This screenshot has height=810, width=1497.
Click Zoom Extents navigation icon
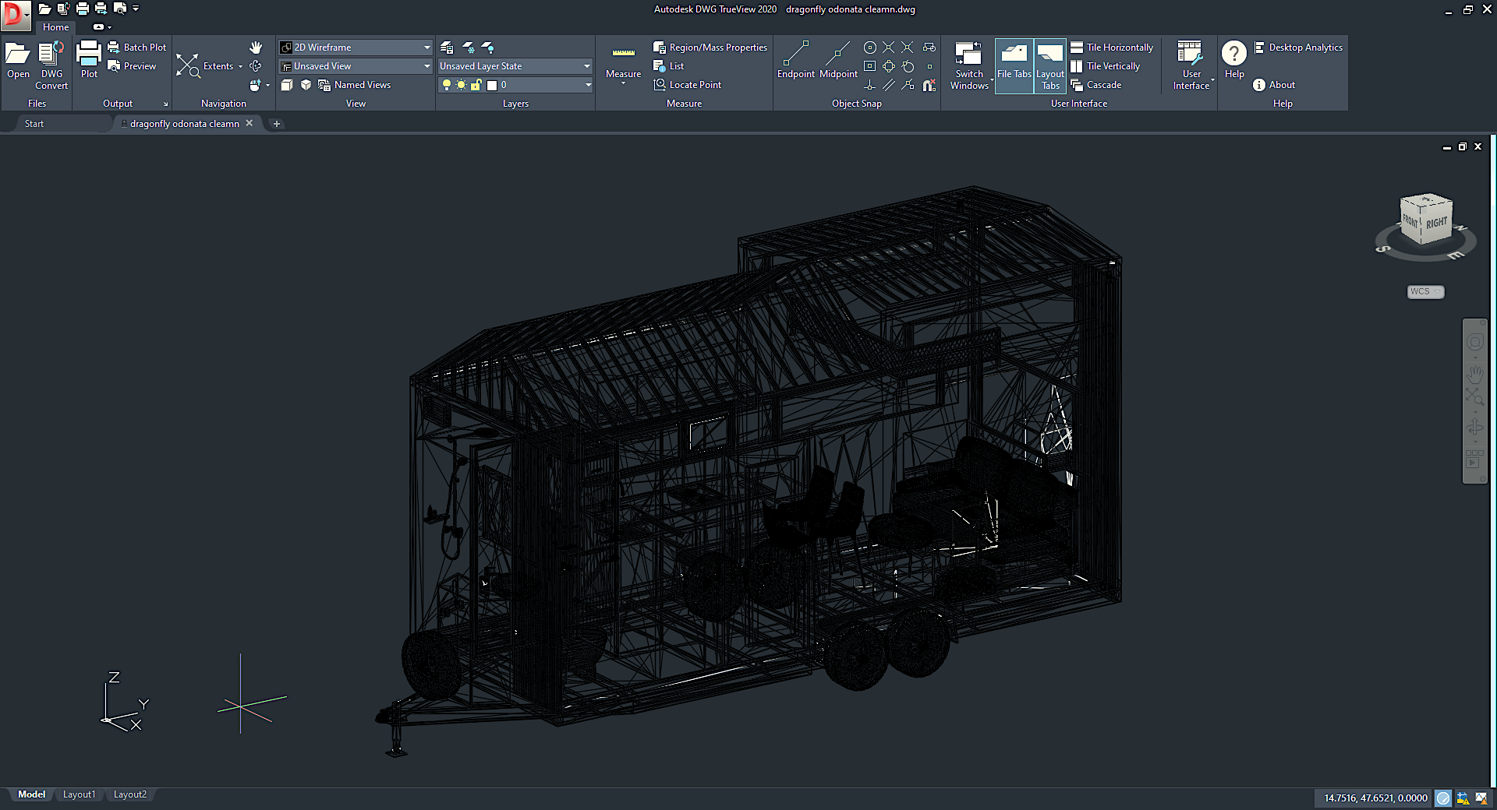click(188, 66)
